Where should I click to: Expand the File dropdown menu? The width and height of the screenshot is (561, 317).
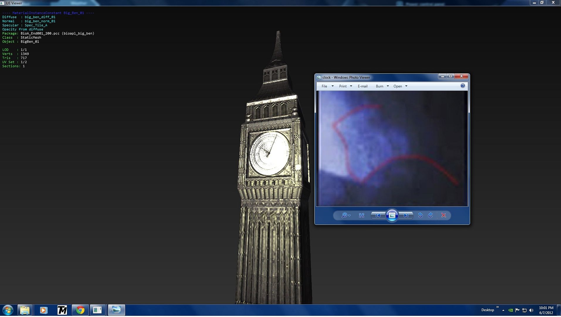pyautogui.click(x=327, y=86)
